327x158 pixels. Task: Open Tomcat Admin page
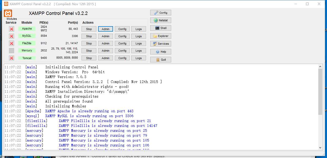click(x=106, y=58)
